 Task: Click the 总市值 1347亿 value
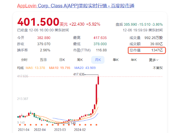point(157,50)
